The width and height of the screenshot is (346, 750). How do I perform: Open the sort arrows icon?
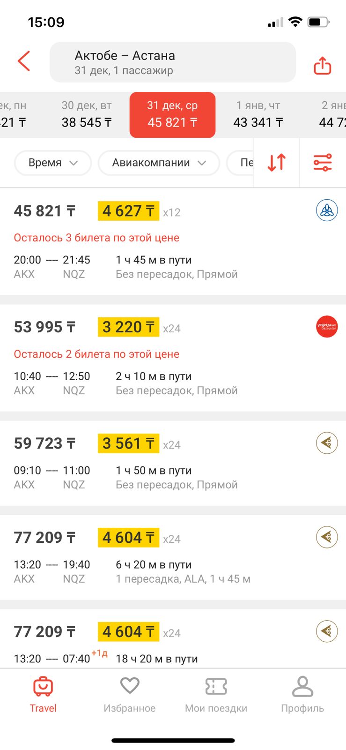276,162
